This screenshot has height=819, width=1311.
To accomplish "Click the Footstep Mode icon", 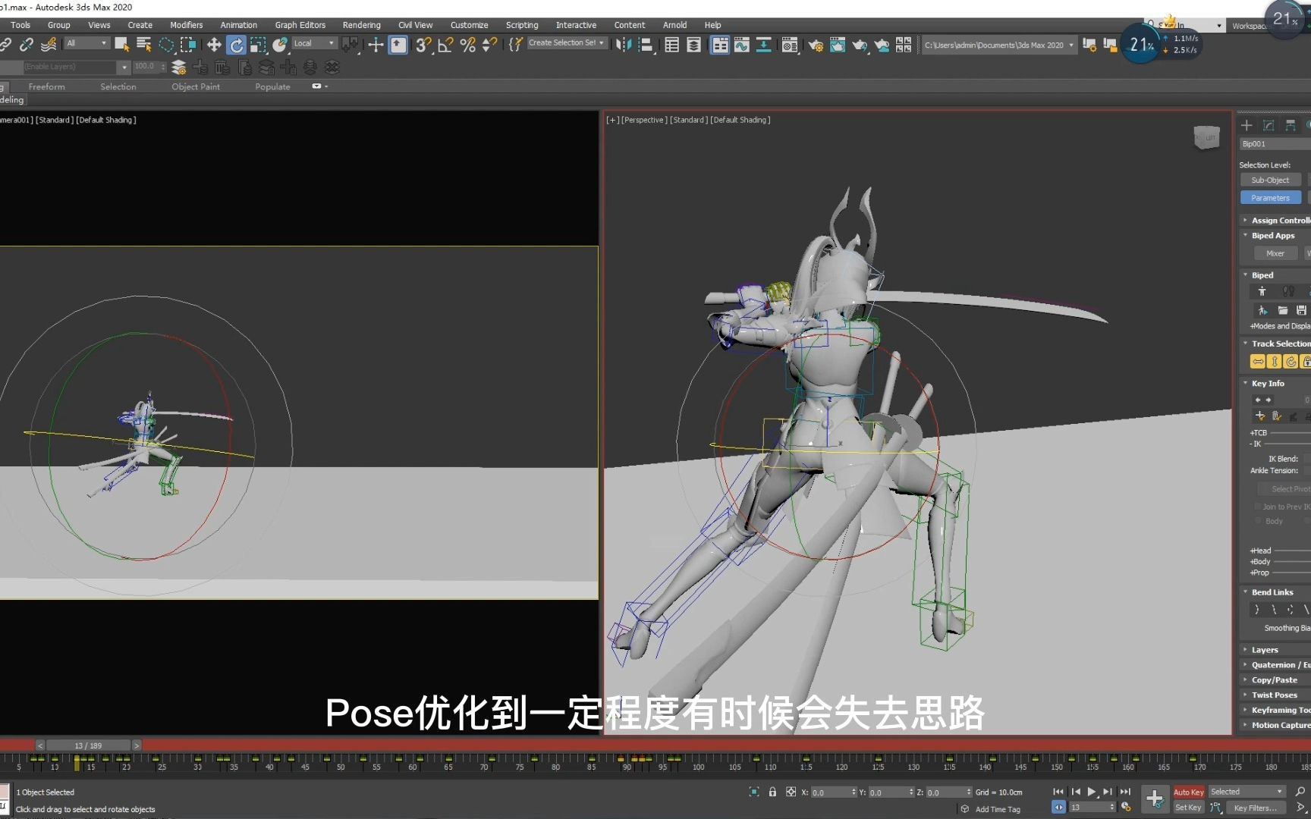I will click(1288, 291).
